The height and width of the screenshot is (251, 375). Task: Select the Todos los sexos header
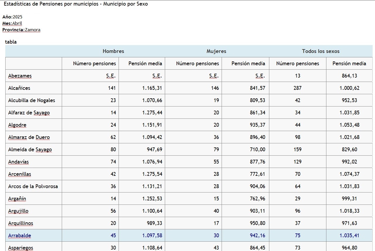point(321,51)
